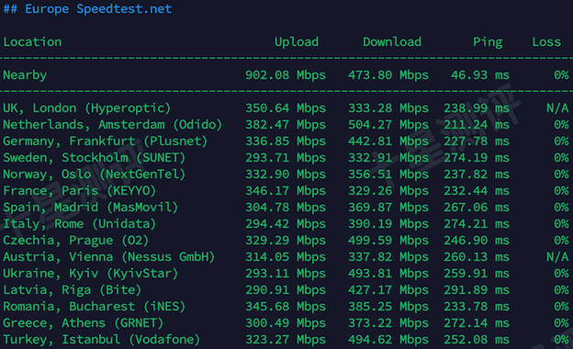Click 'Greece, Athens (GRNET)' row label

click(84, 323)
